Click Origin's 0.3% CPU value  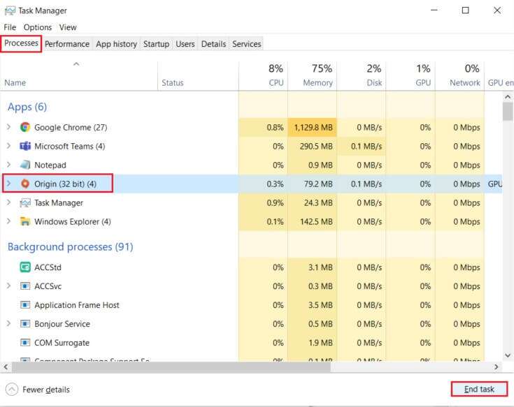tap(275, 184)
